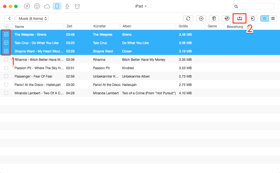Click album 'Hallelujah' cell
The image size is (280, 173).
click(x=129, y=85)
